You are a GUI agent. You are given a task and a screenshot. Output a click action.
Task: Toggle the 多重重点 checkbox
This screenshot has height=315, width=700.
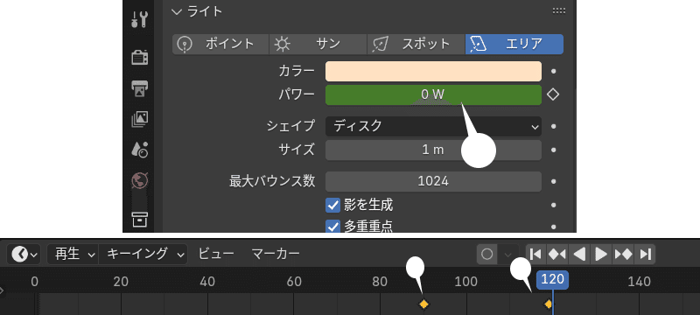332,227
